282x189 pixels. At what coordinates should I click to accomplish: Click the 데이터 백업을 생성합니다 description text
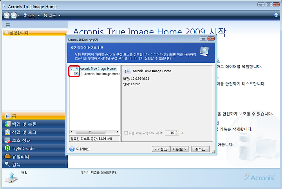pos(99,173)
